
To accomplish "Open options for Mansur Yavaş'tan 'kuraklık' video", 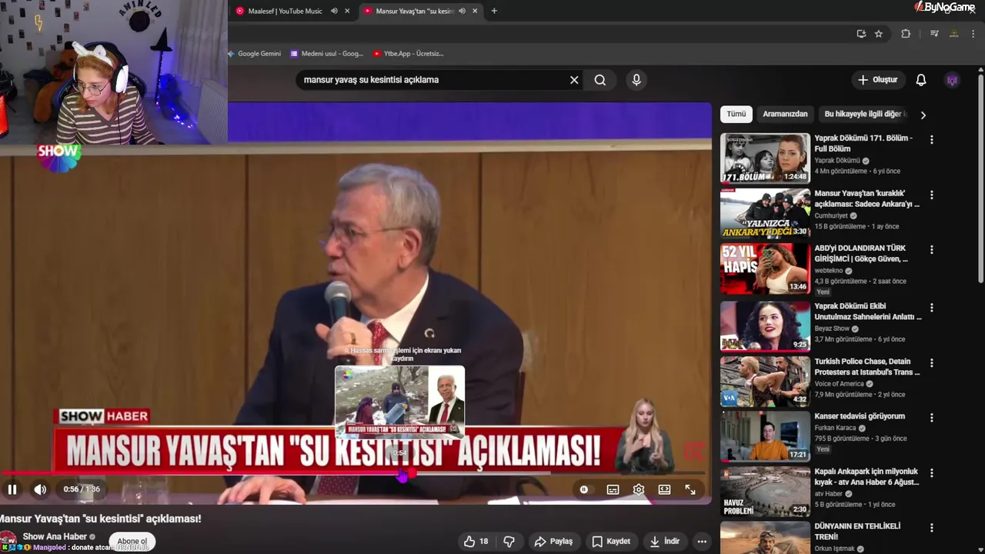I will (x=932, y=195).
